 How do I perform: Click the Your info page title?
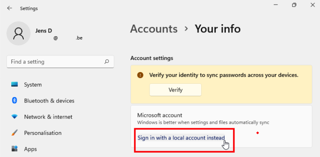(x=217, y=29)
